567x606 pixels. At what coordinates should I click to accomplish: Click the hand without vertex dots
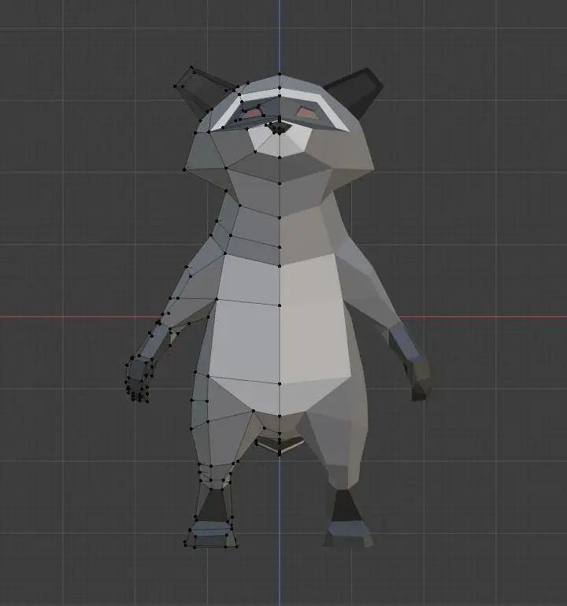pyautogui.click(x=418, y=379)
